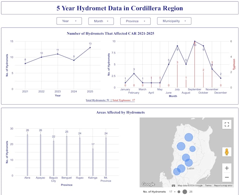Open the Year filter dropdown
This screenshot has width=239, height=195.
(x=69, y=21)
